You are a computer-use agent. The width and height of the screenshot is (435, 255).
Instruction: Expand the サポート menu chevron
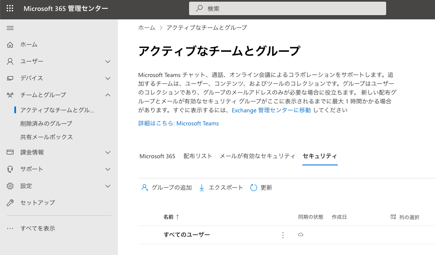[x=108, y=169]
